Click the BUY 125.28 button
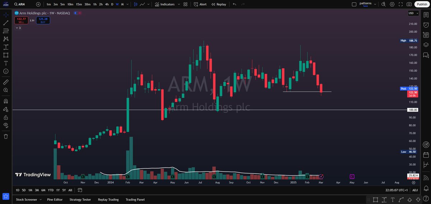Image resolution: width=431 pixels, height=204 pixels. 43,20
